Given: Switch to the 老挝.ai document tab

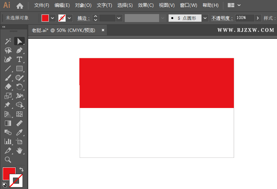Looking at the screenshot, I should pos(63,30).
